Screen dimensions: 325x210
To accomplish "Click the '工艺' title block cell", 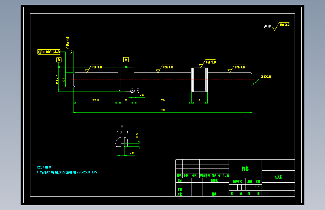I will (x=180, y=194).
